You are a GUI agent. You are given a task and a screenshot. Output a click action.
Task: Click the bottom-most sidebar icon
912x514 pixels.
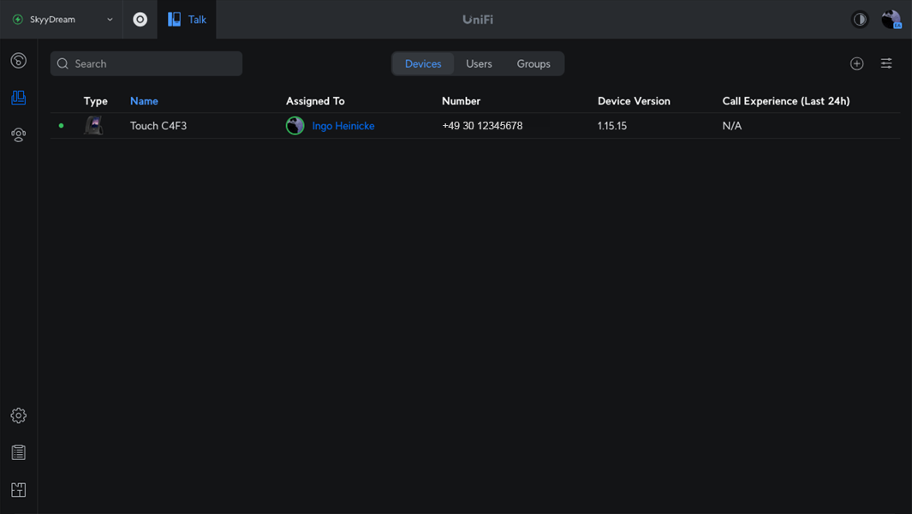click(18, 490)
